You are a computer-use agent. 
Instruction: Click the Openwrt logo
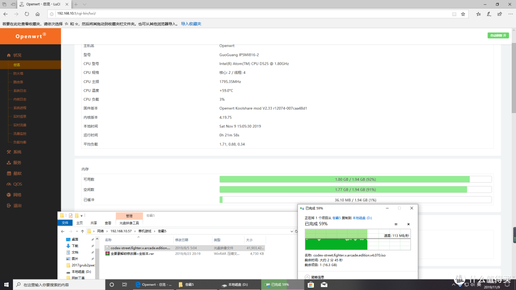click(31, 36)
